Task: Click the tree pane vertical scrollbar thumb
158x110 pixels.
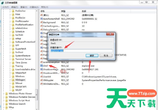Action: coord(36,95)
